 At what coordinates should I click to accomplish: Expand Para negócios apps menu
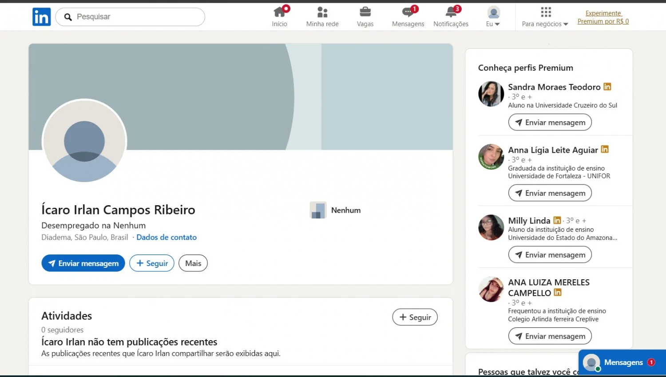pos(545,16)
